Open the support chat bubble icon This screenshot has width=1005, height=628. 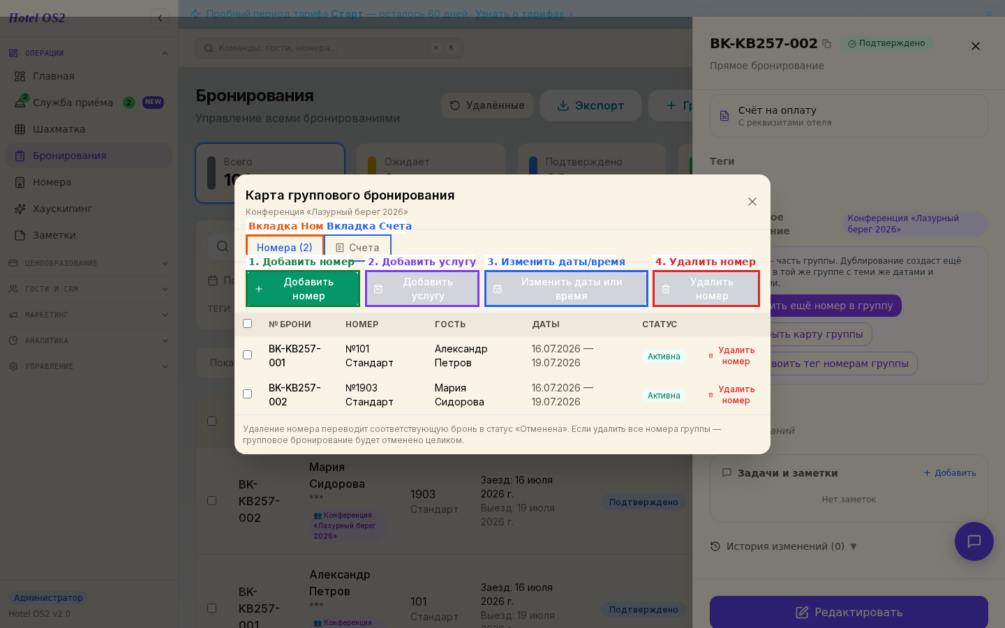coord(974,541)
